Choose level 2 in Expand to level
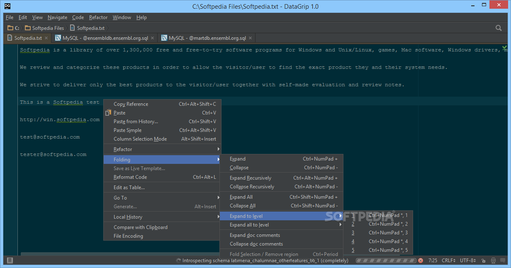Viewport: 511px width, 268px height. pyautogui.click(x=378, y=224)
